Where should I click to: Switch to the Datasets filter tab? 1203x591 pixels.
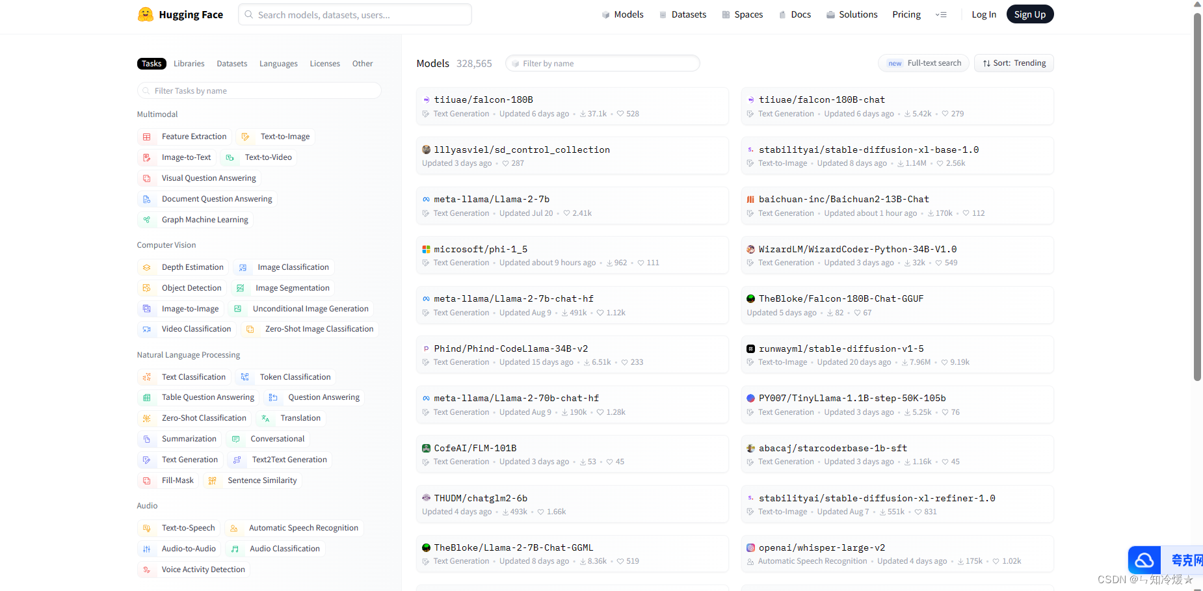tap(232, 64)
